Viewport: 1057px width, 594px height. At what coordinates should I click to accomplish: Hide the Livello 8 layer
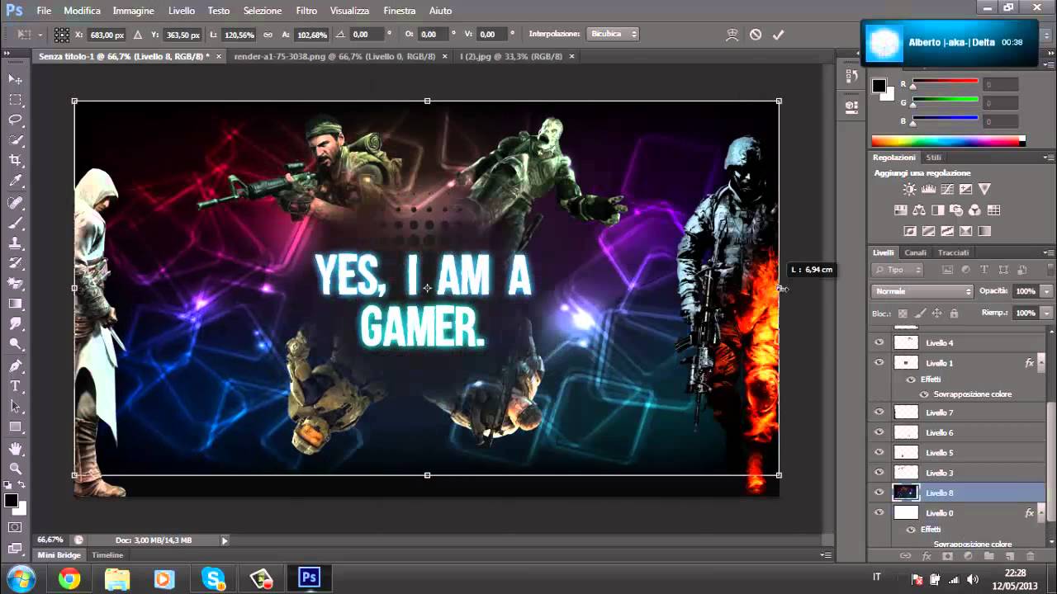tap(879, 493)
